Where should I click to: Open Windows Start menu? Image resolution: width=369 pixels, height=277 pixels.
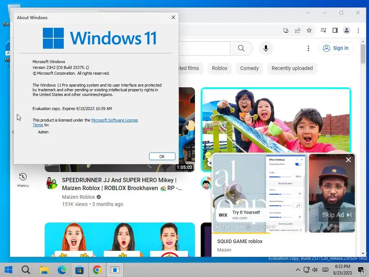9,270
